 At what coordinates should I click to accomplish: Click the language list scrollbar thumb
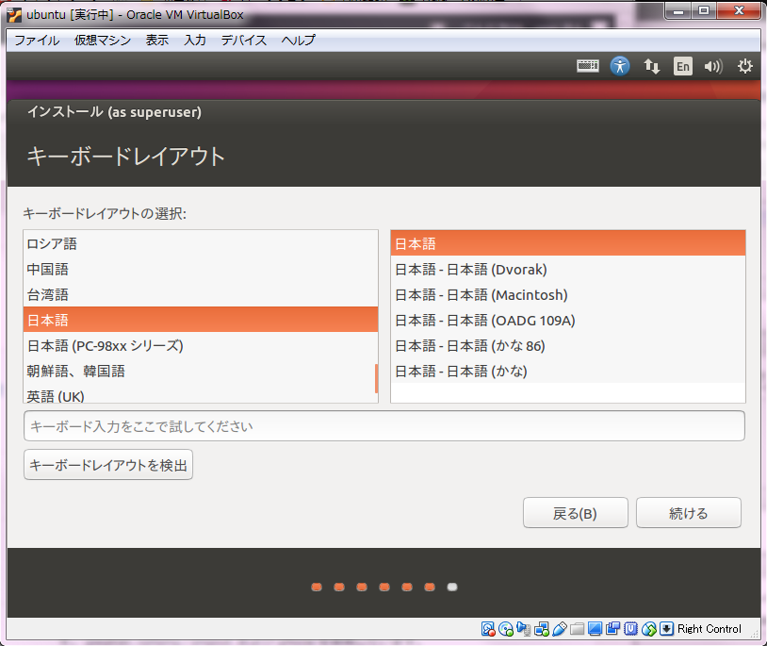click(376, 378)
